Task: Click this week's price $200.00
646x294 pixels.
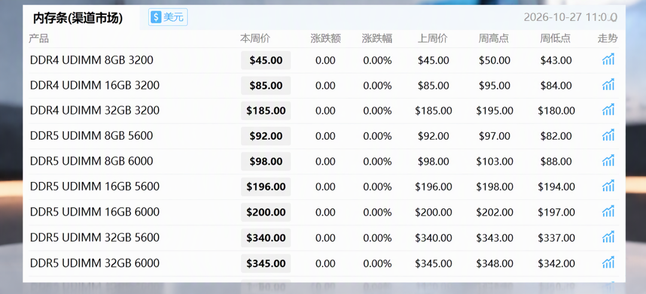Action: (266, 213)
